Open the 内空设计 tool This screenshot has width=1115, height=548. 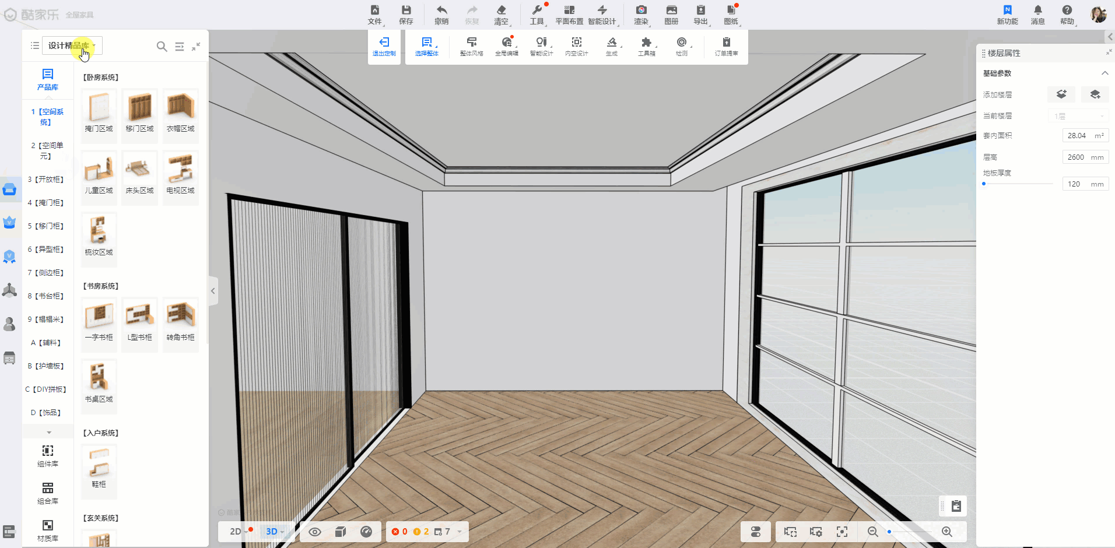click(x=576, y=43)
